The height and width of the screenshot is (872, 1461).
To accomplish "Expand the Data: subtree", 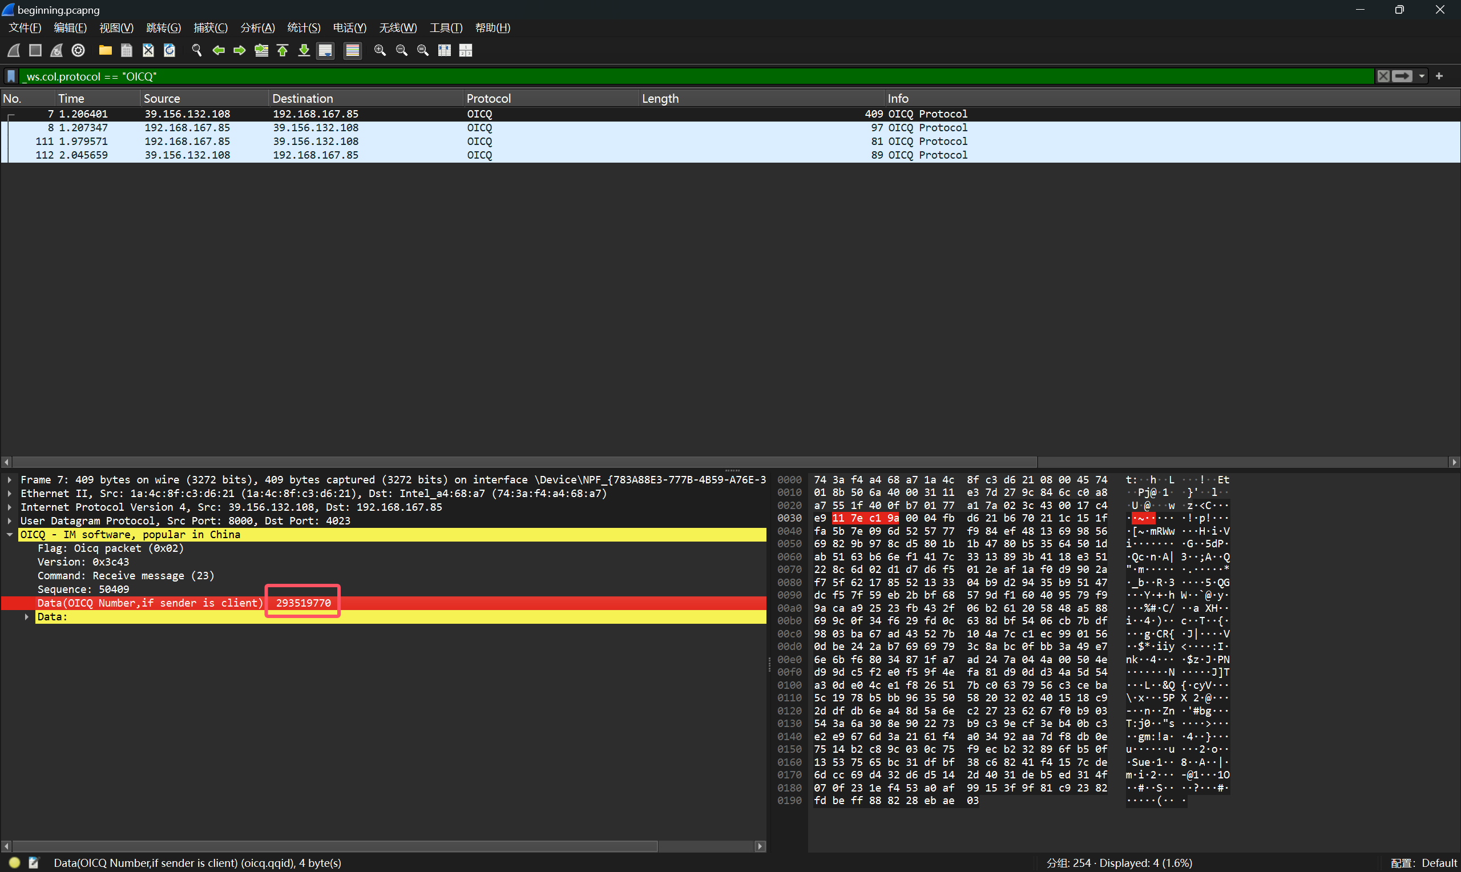I will point(26,617).
